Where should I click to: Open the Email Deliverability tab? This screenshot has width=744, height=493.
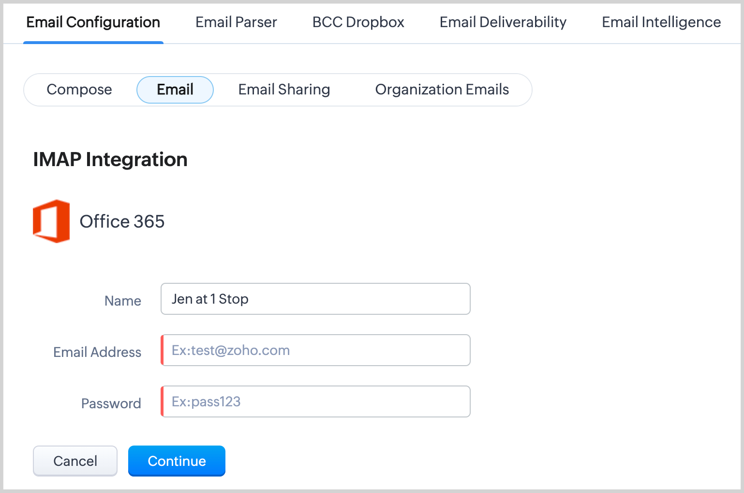(503, 22)
